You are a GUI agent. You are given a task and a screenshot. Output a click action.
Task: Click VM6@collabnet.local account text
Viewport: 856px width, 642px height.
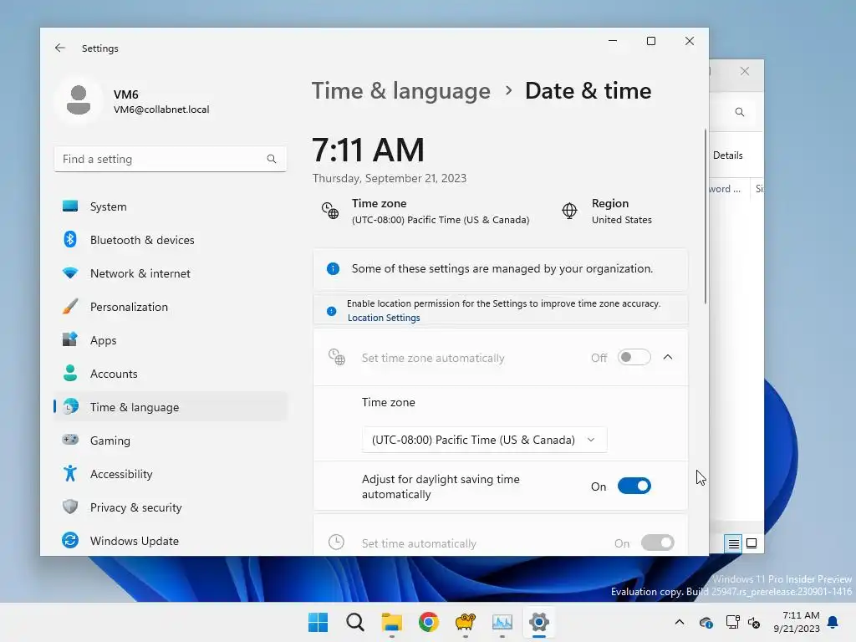point(161,110)
